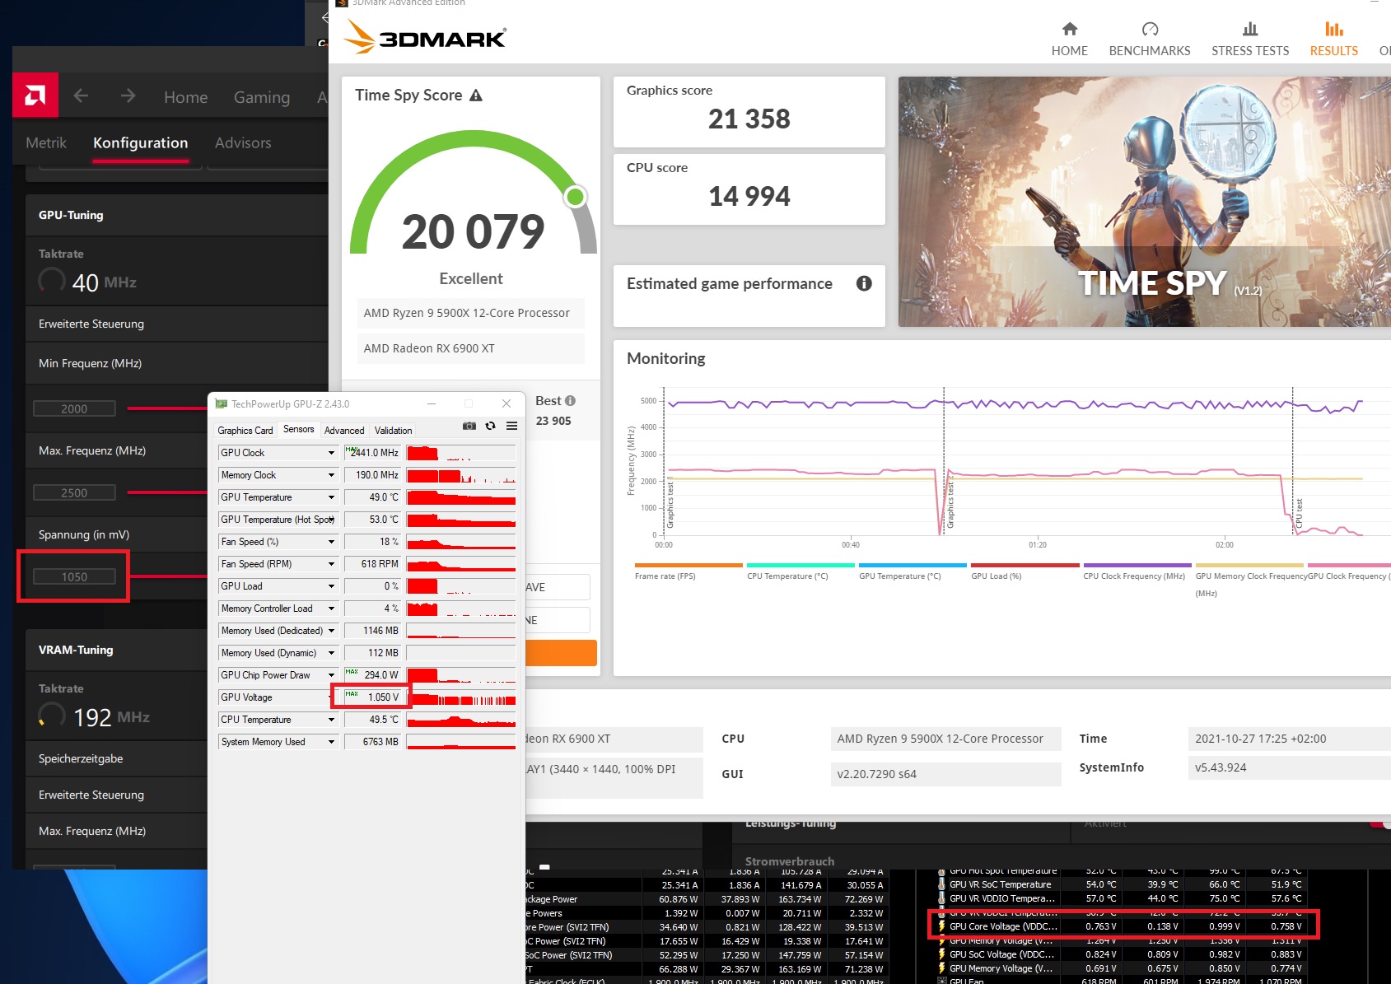Screen dimensions: 1391x984
Task: Open Gaming in Radeon Software navigation
Action: (262, 97)
